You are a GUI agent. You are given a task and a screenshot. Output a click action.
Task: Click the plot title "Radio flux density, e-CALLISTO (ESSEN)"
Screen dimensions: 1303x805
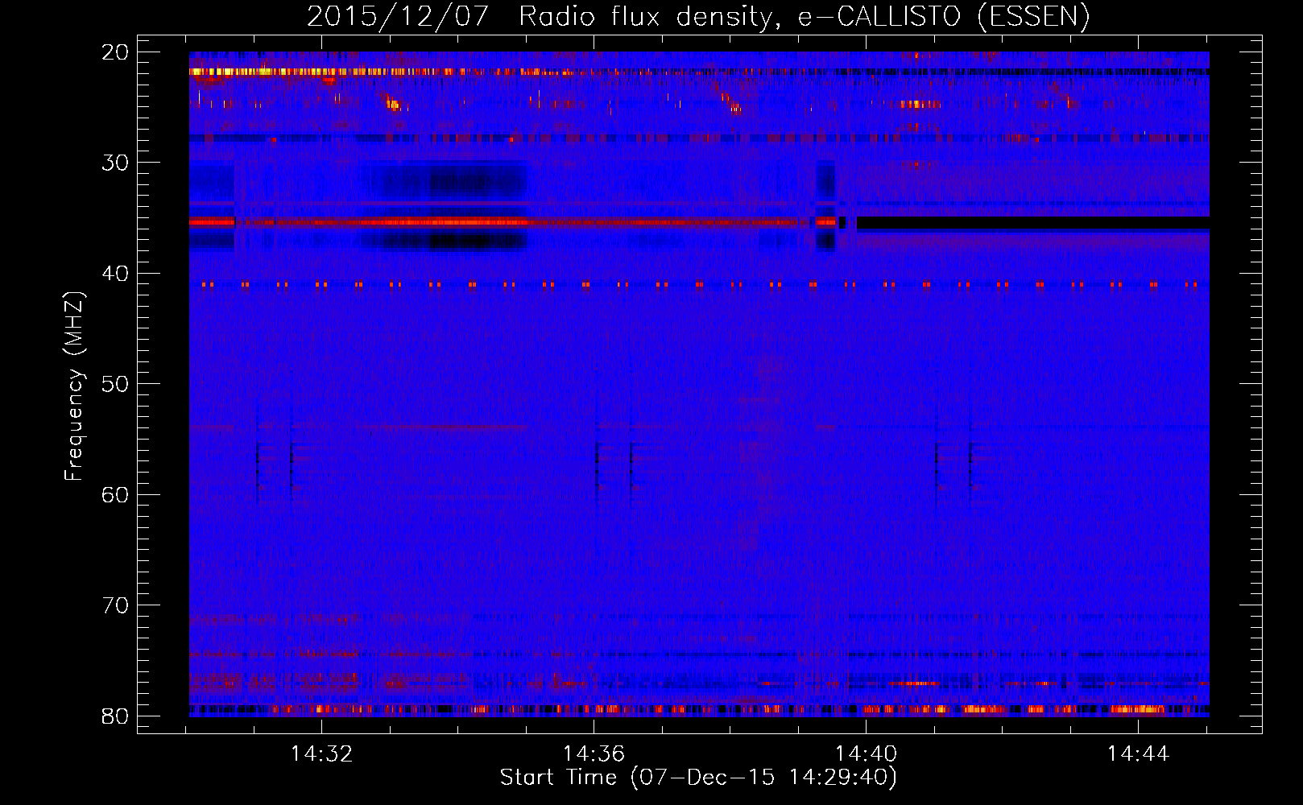804,17
